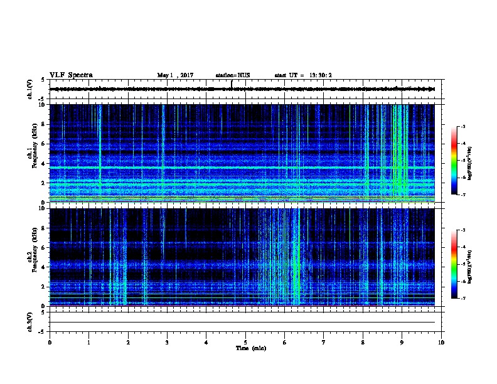The image size is (497, 384).
Task: Click the ch.2 spectrogram color scale bar
Action: pos(454,264)
